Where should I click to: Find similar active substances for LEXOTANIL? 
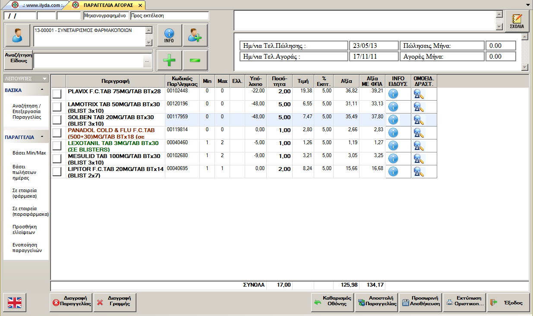(419, 146)
